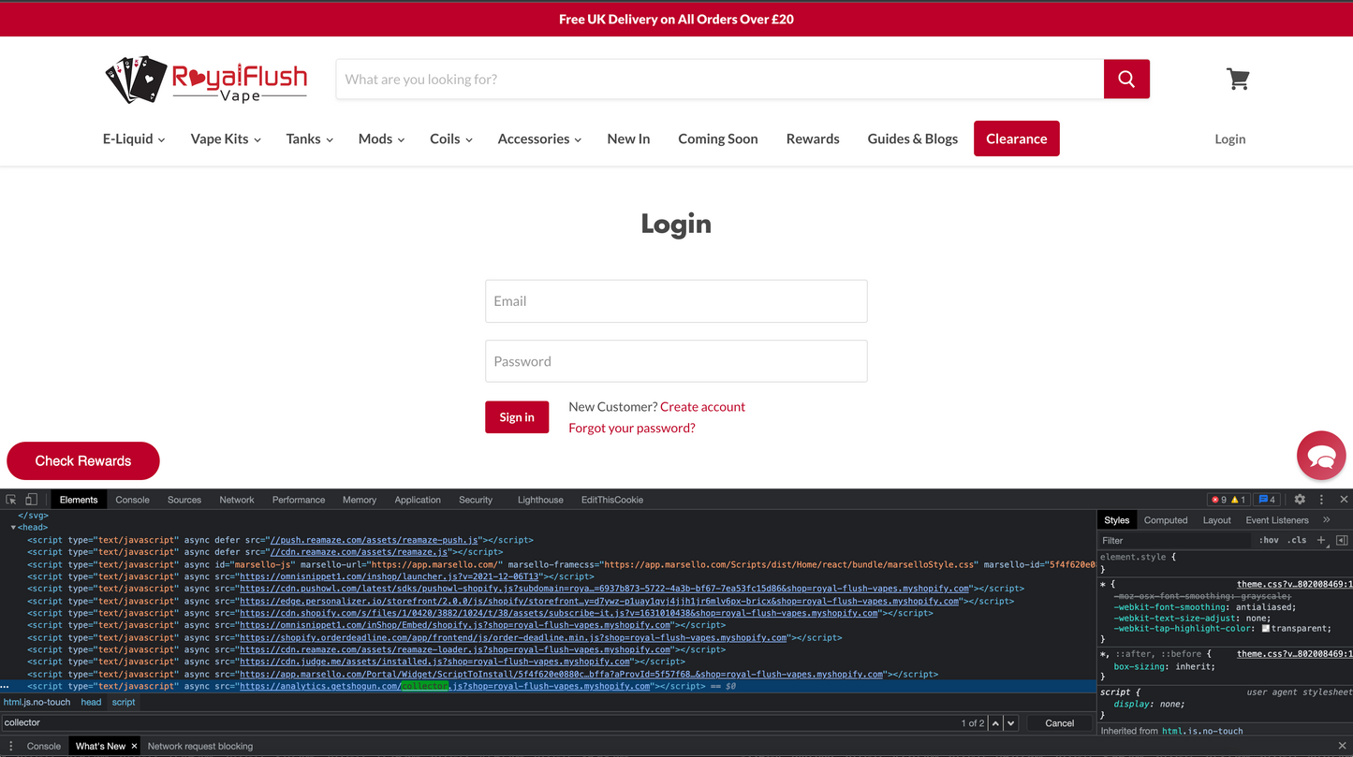Screen dimensions: 1353x757
Task: Open the DevTools three-dot customize menu
Action: (1321, 500)
